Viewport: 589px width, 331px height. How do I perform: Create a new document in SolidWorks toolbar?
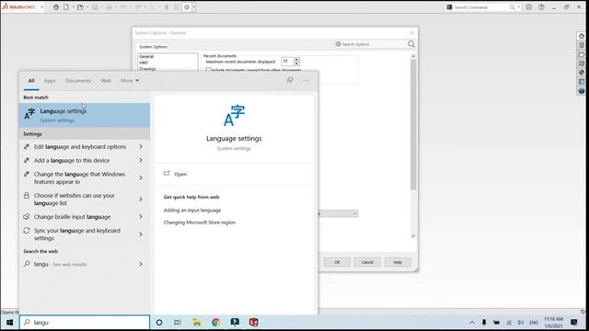(x=66, y=7)
